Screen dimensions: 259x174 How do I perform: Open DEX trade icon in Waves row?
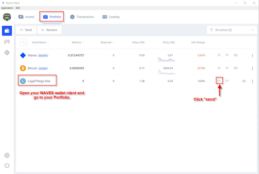click(x=236, y=55)
